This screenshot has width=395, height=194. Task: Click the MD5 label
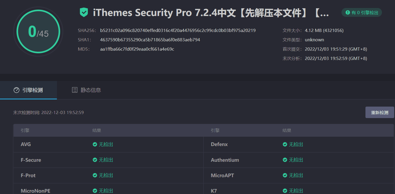pyautogui.click(x=84, y=49)
